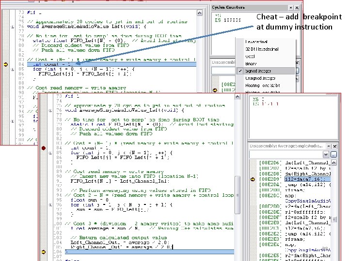This screenshot has height=261, width=349.
Task: Click the Disassembly address input field
Action: coord(286,154)
